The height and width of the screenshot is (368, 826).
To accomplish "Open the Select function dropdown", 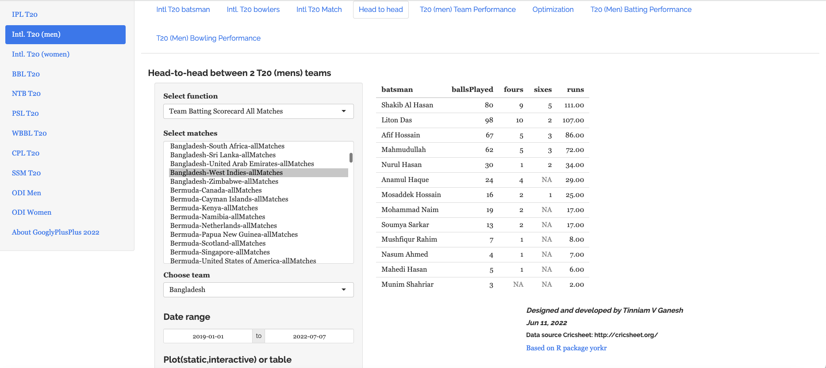I will (x=258, y=111).
